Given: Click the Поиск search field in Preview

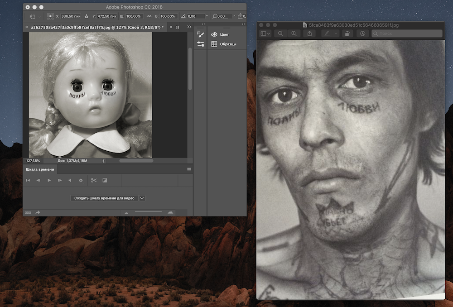Looking at the screenshot, I should tap(407, 34).
